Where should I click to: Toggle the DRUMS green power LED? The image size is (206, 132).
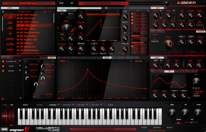point(106,8)
